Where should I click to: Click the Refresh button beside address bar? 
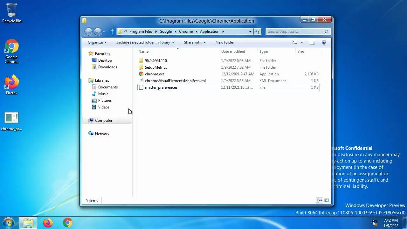click(x=258, y=31)
